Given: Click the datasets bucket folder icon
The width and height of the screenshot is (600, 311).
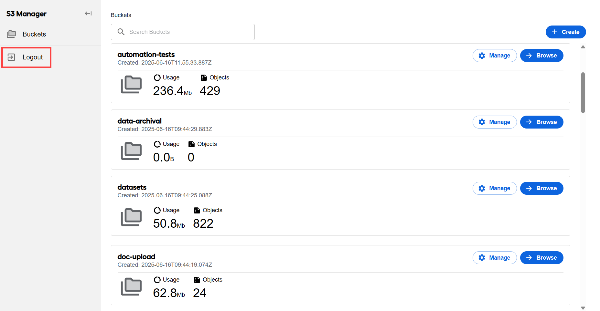Looking at the screenshot, I should tap(131, 217).
